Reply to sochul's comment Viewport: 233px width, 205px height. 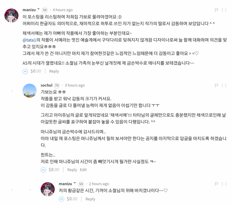(72, 170)
